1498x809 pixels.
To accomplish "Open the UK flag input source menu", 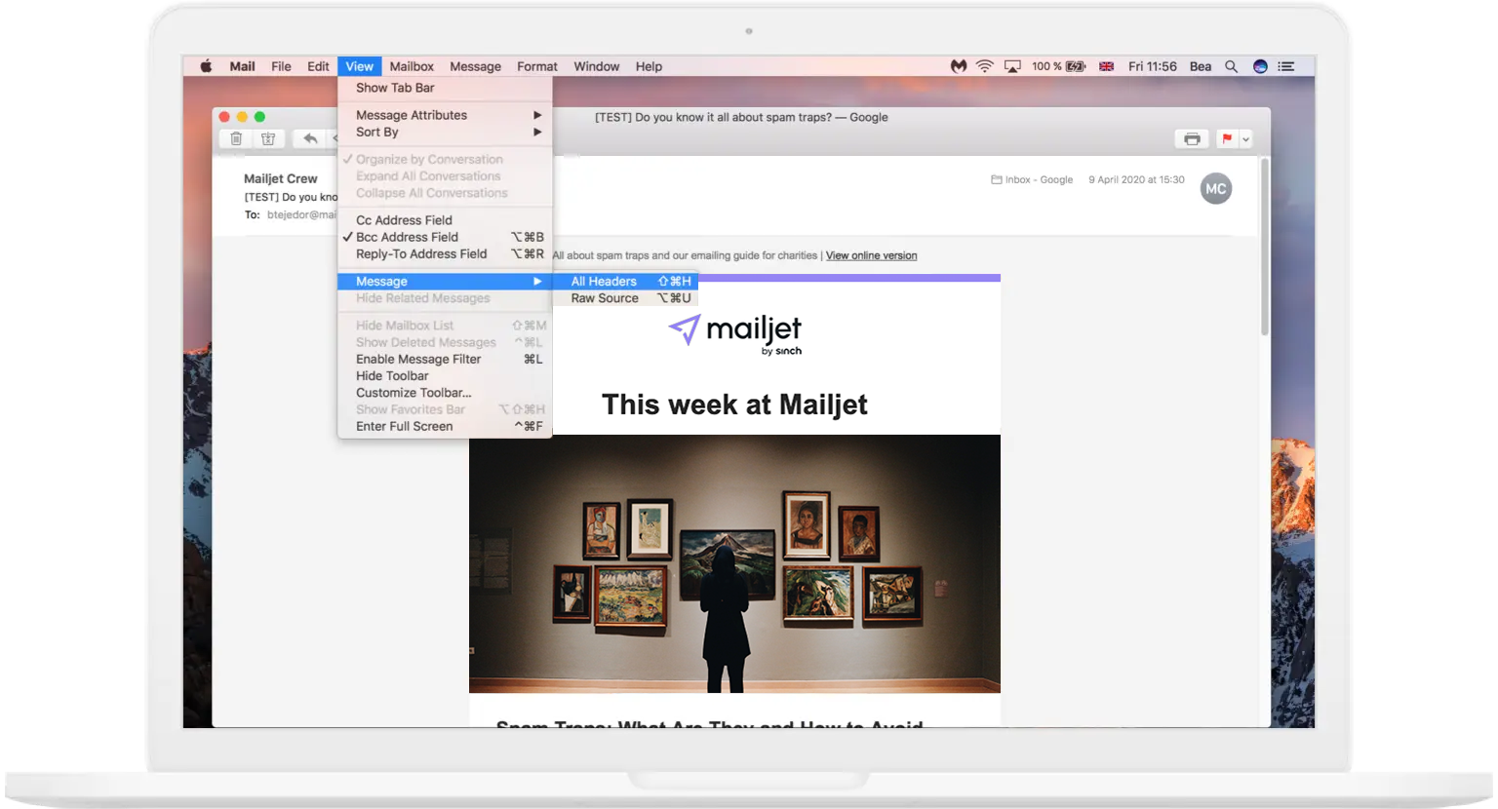I will tap(1106, 66).
